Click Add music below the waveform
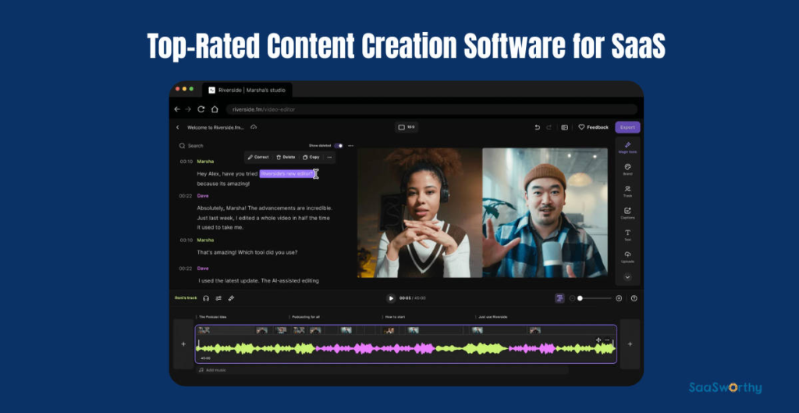This screenshot has height=413, width=799. [x=212, y=370]
